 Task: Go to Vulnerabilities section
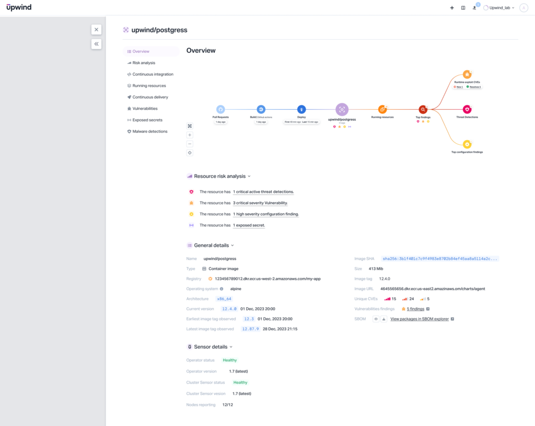pos(142,109)
